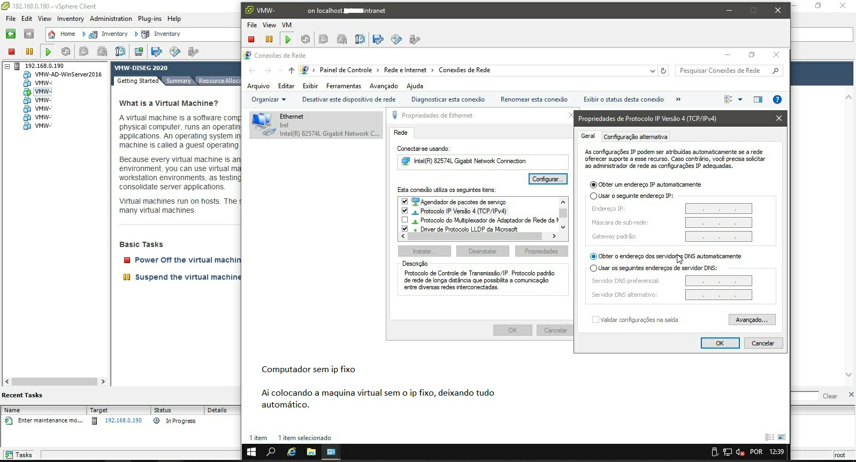
Task: Uncheck Protocolo IP Versão 4 (TCP/IPv4) checkbox
Action: tap(404, 211)
